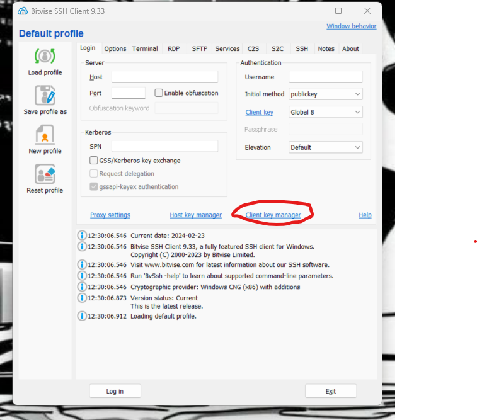Click info icon beside Current date log entry
477x420 pixels.
click(81, 236)
